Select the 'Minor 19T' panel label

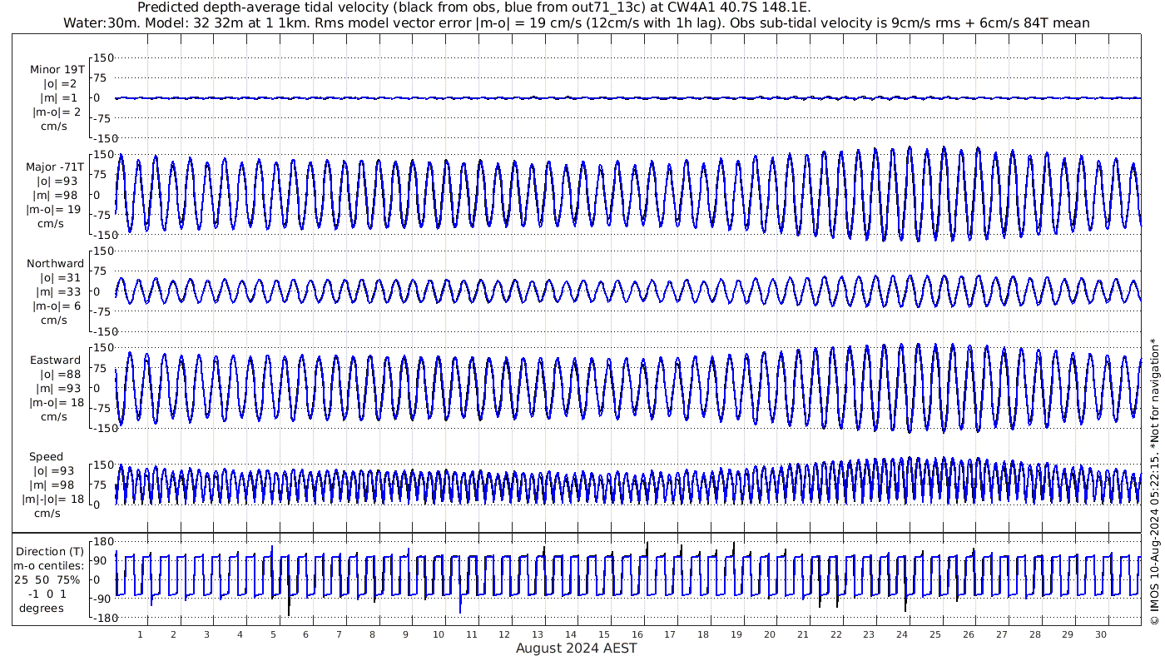57,70
